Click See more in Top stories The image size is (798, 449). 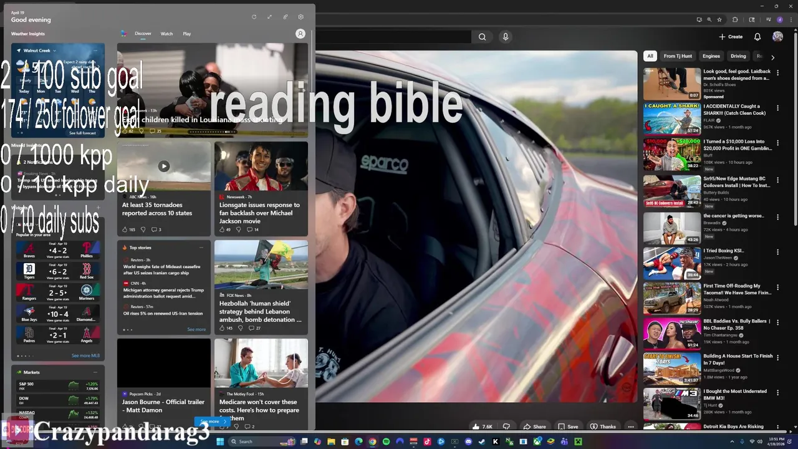click(196, 329)
